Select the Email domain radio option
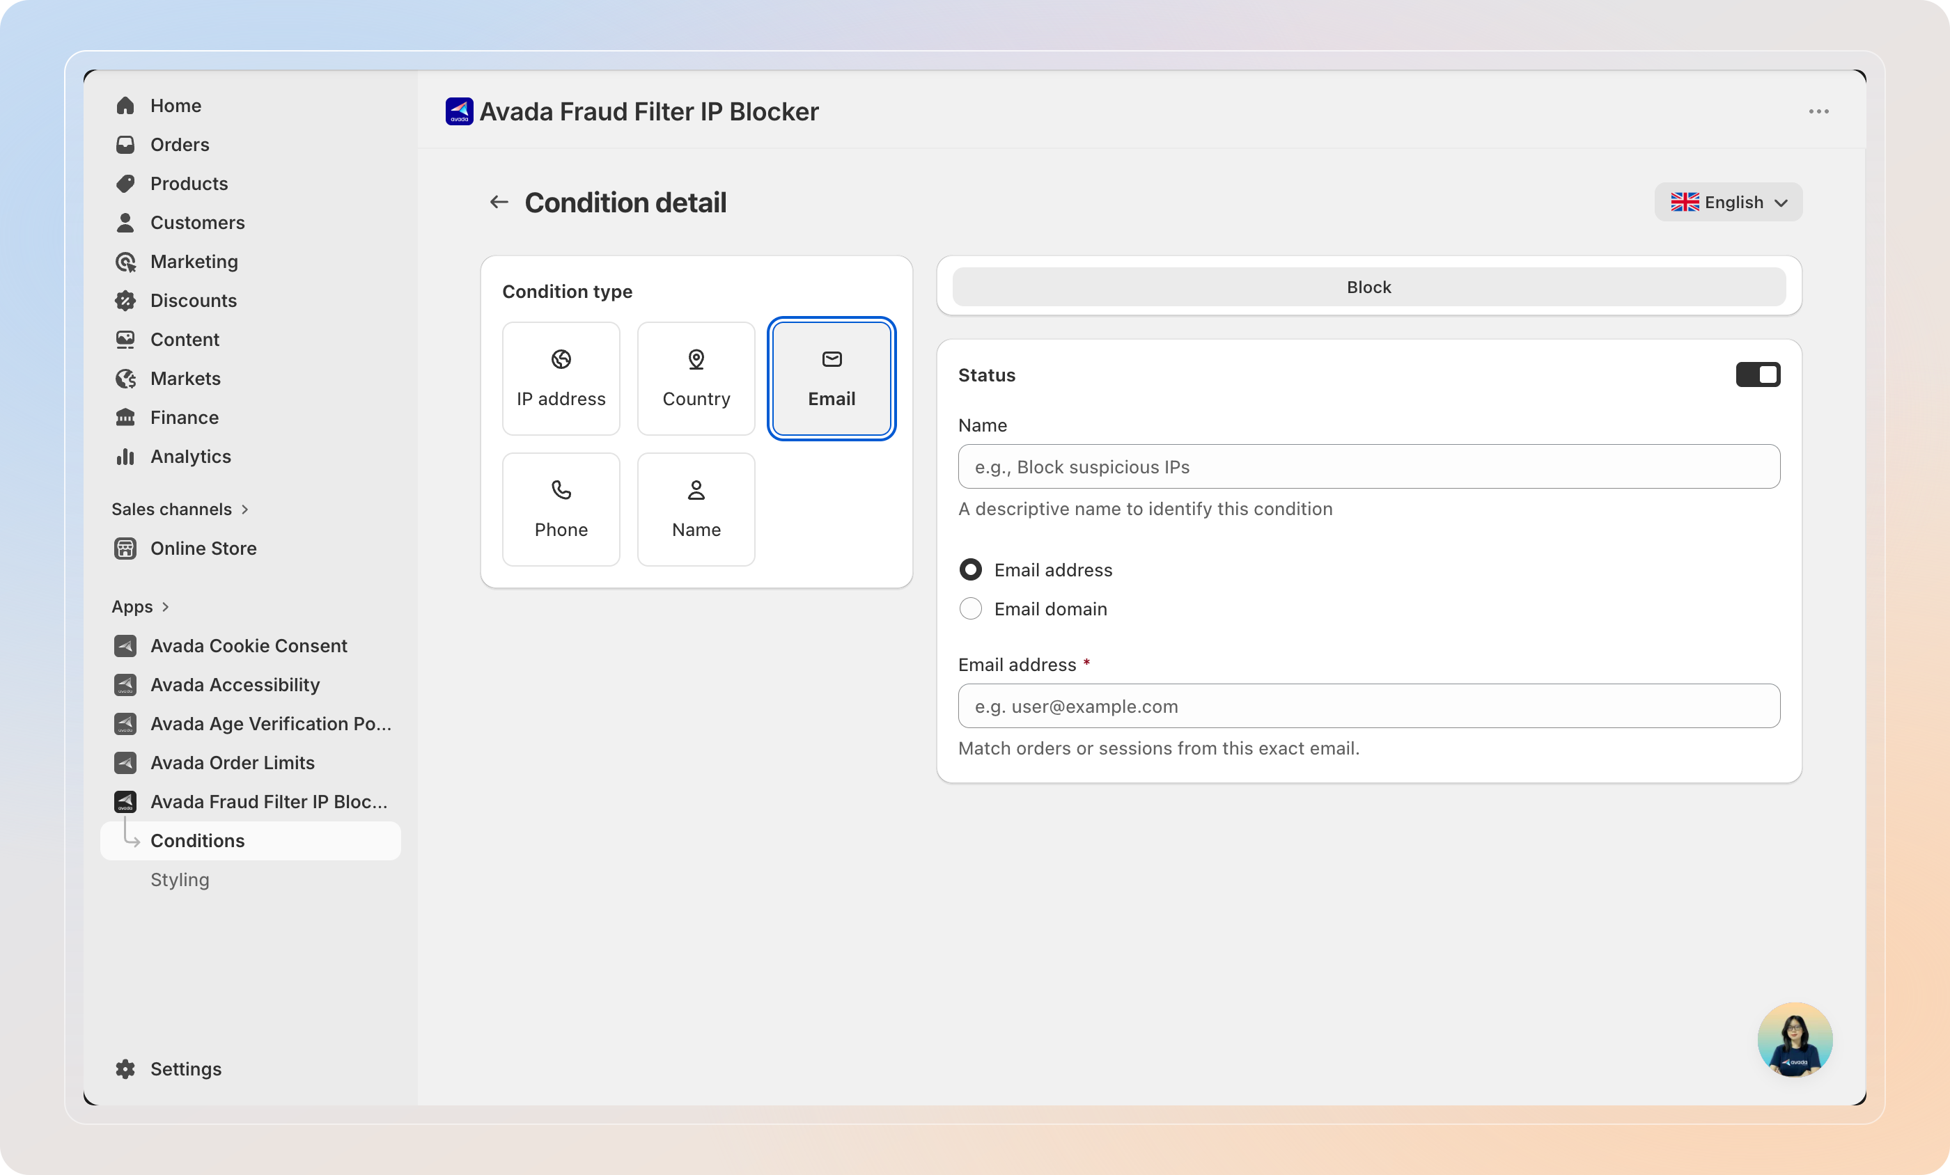 click(971, 609)
